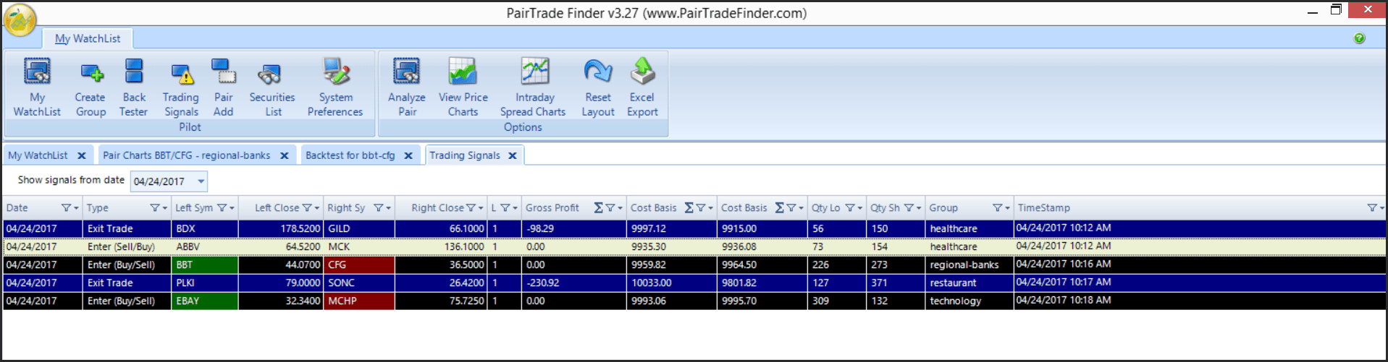Close the My WatchList document tab
The height and width of the screenshot is (362, 1388).
82,156
